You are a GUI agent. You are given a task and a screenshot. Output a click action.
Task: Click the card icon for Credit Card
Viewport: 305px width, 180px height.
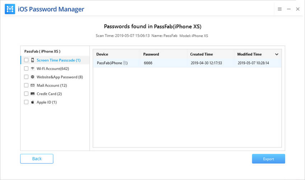[x=33, y=94]
